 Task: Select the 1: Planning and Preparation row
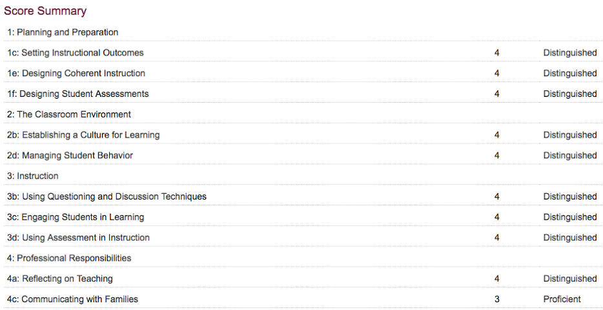[303, 32]
